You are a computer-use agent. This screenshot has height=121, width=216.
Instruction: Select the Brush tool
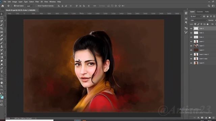coord(2,43)
